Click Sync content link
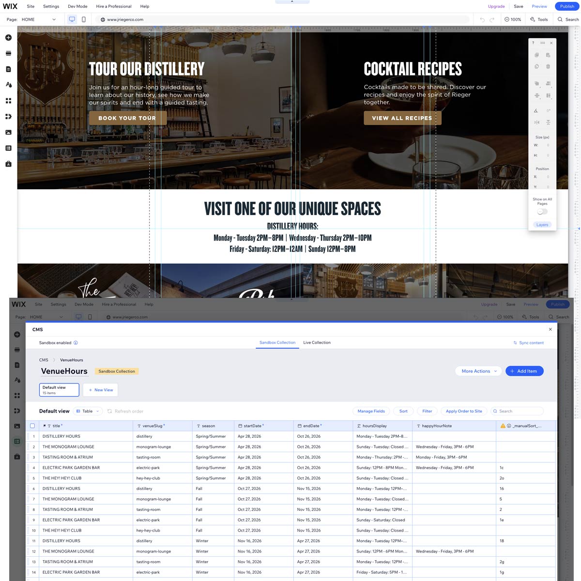Viewport: 581px width, 581px height. coord(528,343)
